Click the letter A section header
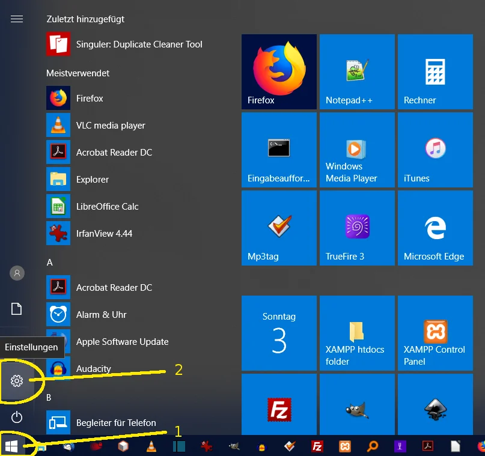 50,263
